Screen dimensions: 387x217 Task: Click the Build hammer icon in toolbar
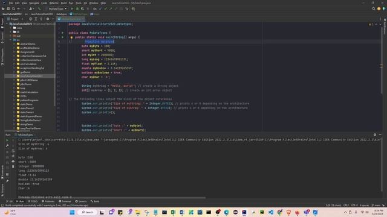coord(39,8)
